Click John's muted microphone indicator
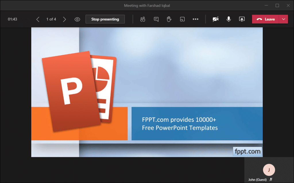The height and width of the screenshot is (183, 294). tap(271, 180)
